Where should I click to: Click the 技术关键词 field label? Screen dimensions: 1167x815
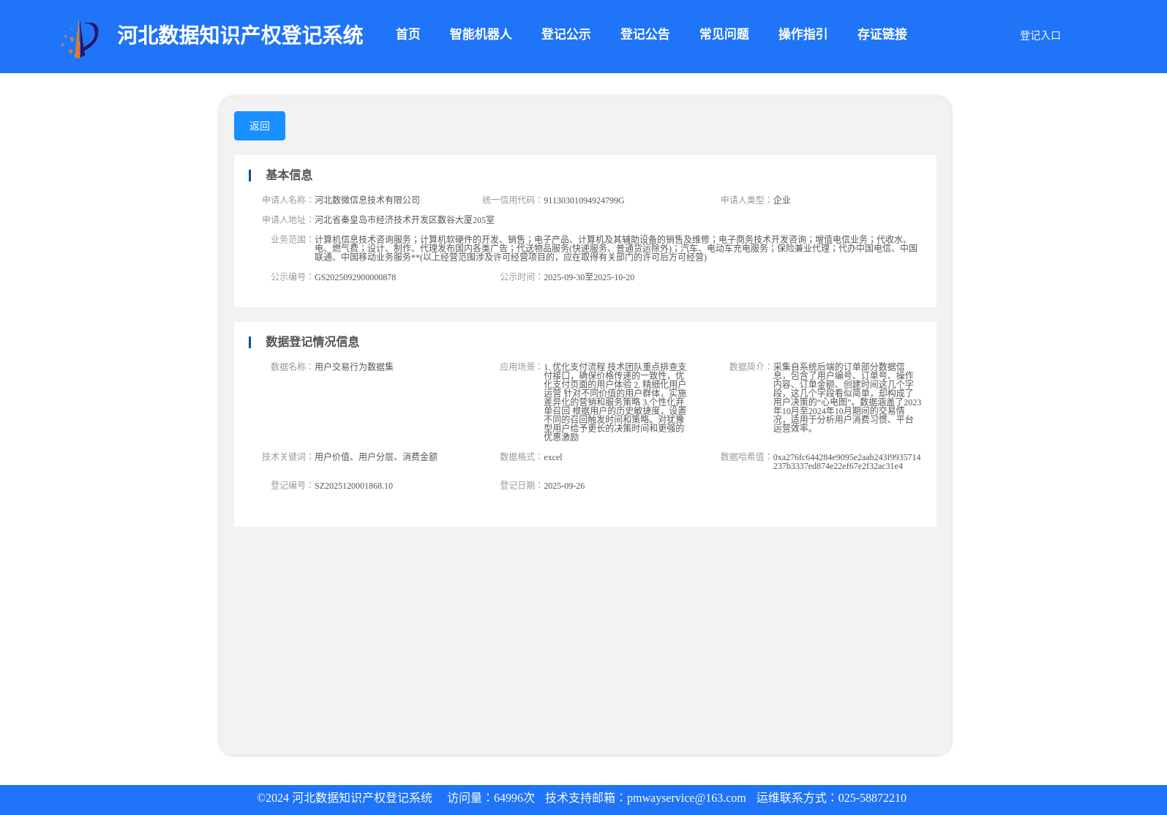[288, 457]
